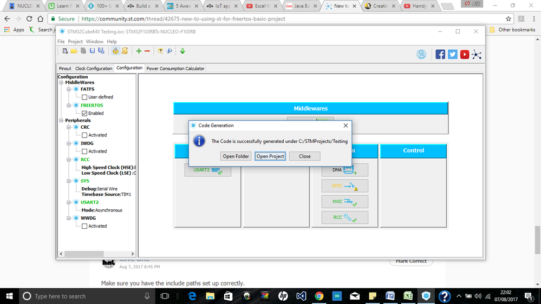Screen dimensions: 541x304
Task: Bookmark this page with star icon
Action: coord(508,19)
